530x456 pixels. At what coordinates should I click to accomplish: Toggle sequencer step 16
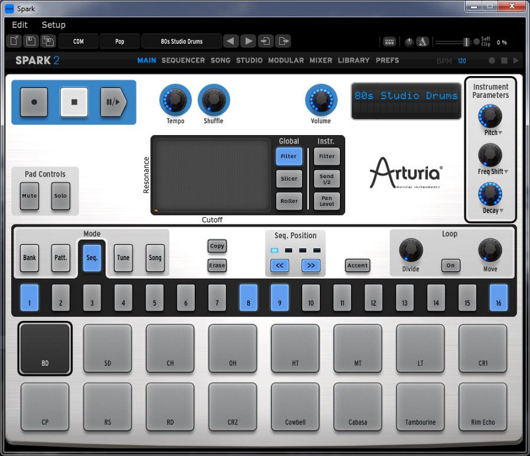(498, 298)
